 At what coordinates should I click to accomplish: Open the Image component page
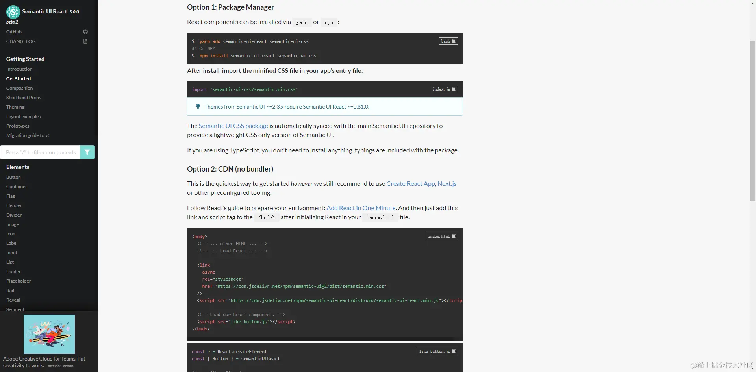13,224
